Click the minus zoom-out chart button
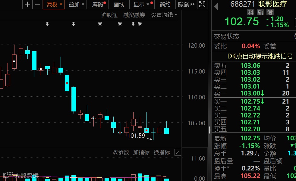This screenshot has width=296, height=181. (38, 4)
